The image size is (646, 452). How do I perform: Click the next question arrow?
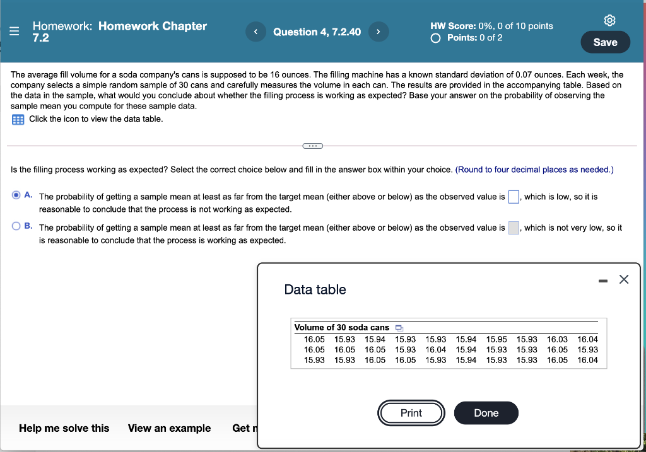(x=379, y=32)
